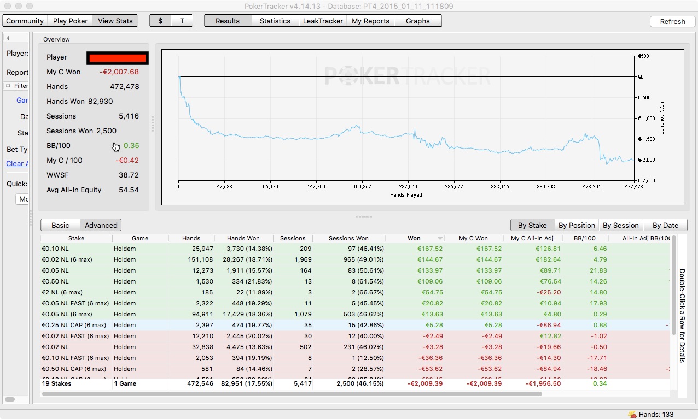Screen dimensions: 698x419
Task: Open the Statistics tab
Action: tap(275, 21)
